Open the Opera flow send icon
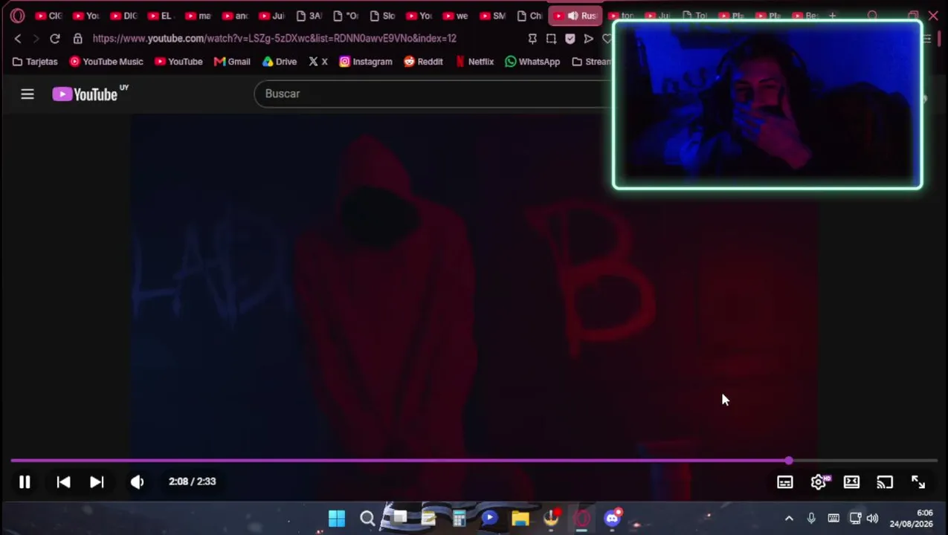Image resolution: width=948 pixels, height=535 pixels. coord(588,39)
